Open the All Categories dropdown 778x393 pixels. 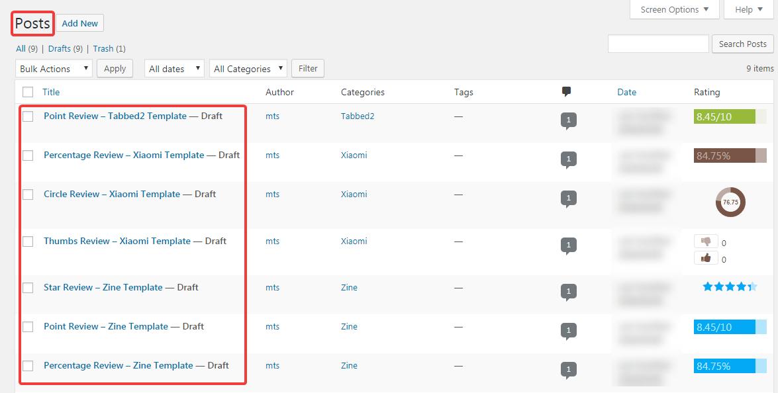pyautogui.click(x=248, y=69)
